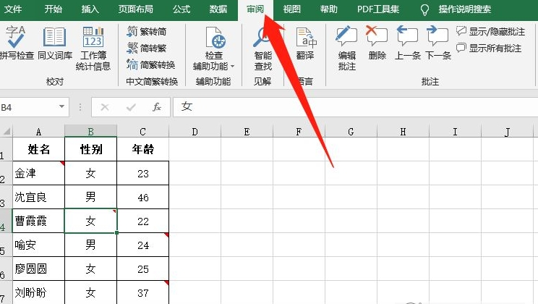This screenshot has width=538, height=304.
Task: Select column C header
Action: pos(142,132)
